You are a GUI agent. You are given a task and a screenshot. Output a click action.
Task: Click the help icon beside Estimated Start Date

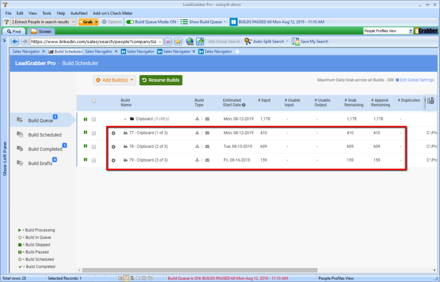tap(244, 105)
